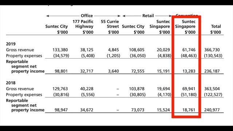Click the value 4,845

point(113,50)
